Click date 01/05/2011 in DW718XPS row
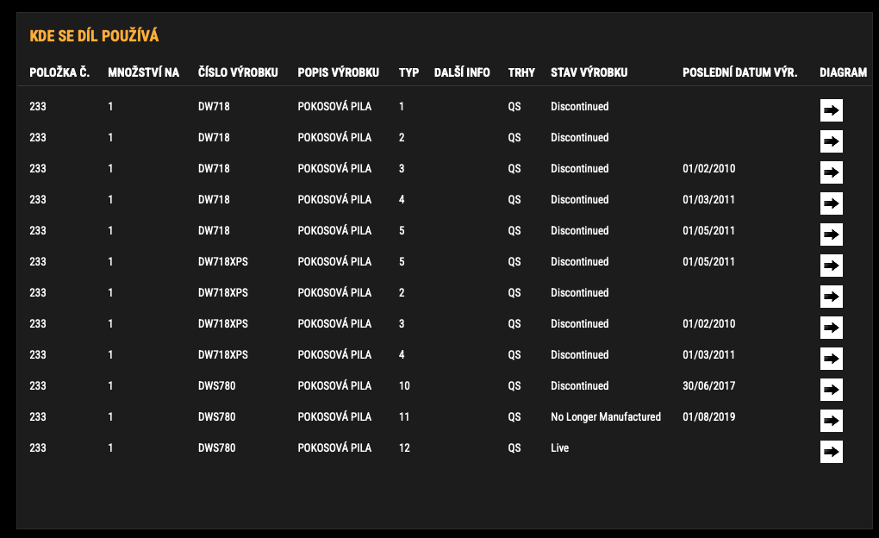The image size is (879, 538). coord(708,261)
